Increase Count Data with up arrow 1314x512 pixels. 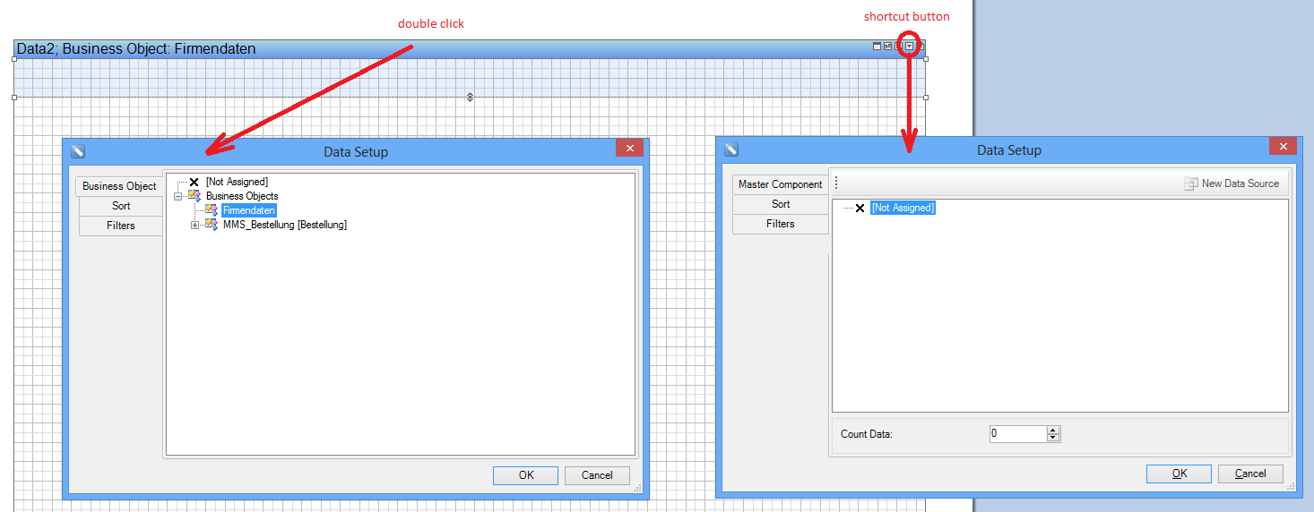tap(1053, 430)
